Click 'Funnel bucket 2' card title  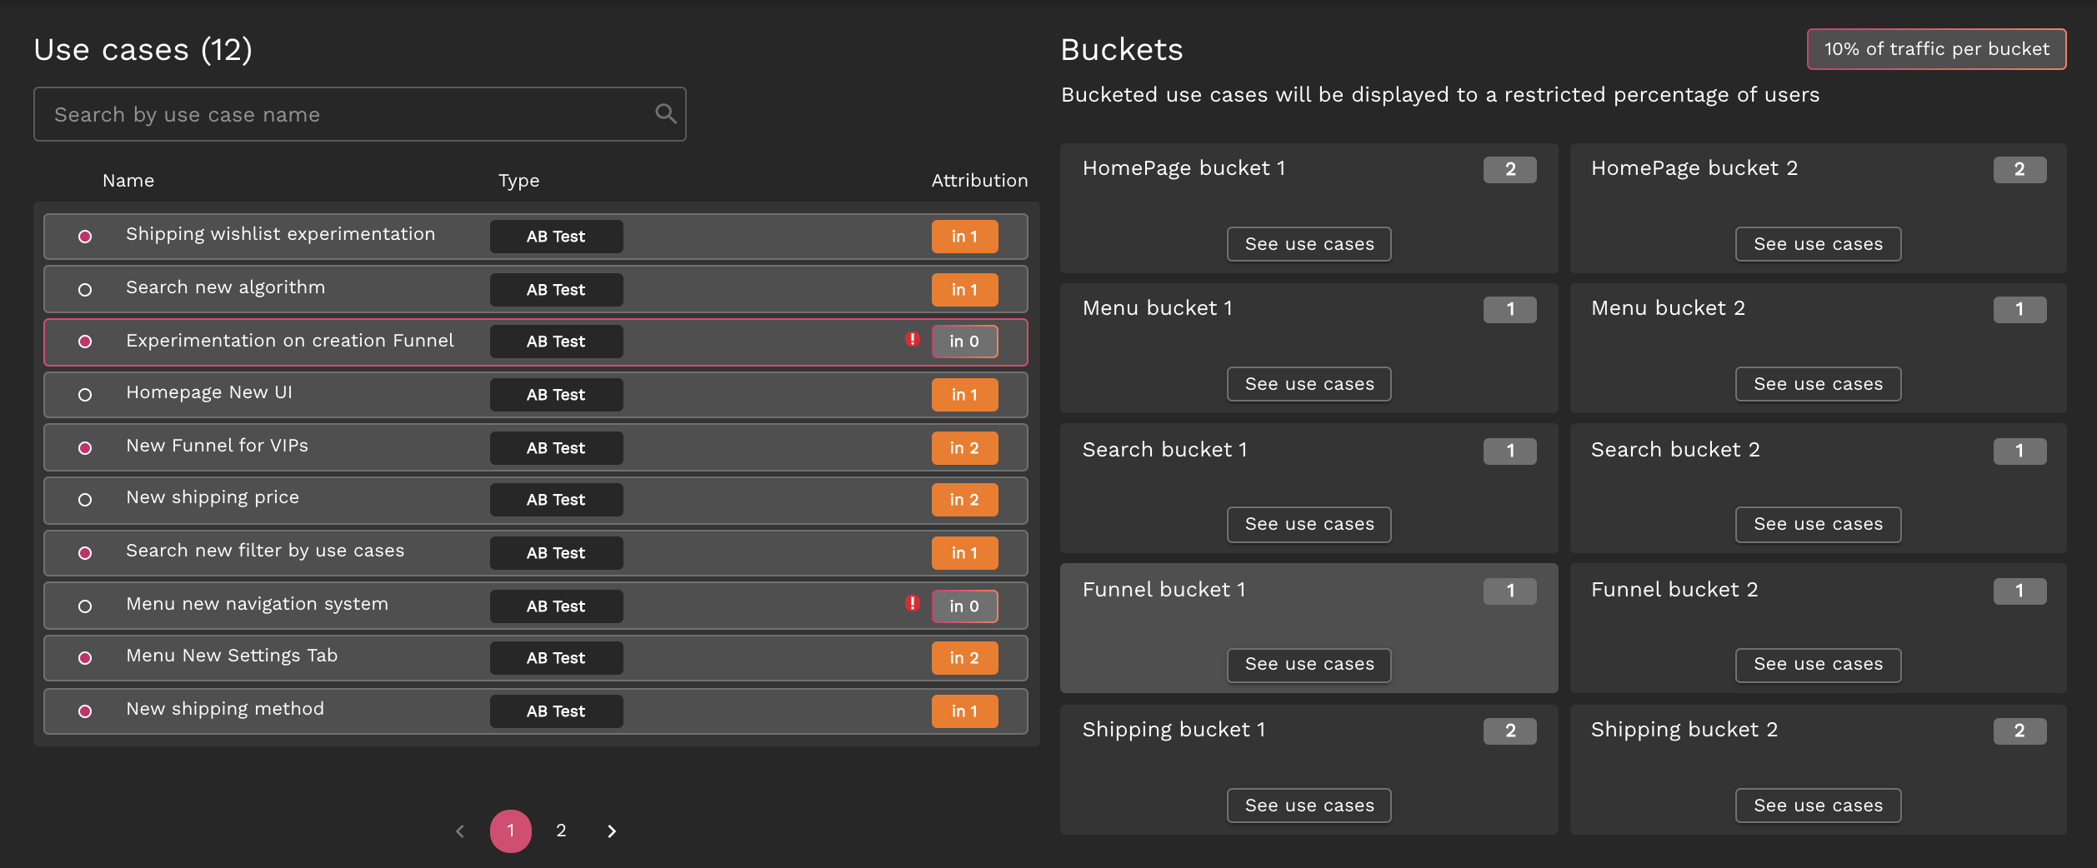1674,590
